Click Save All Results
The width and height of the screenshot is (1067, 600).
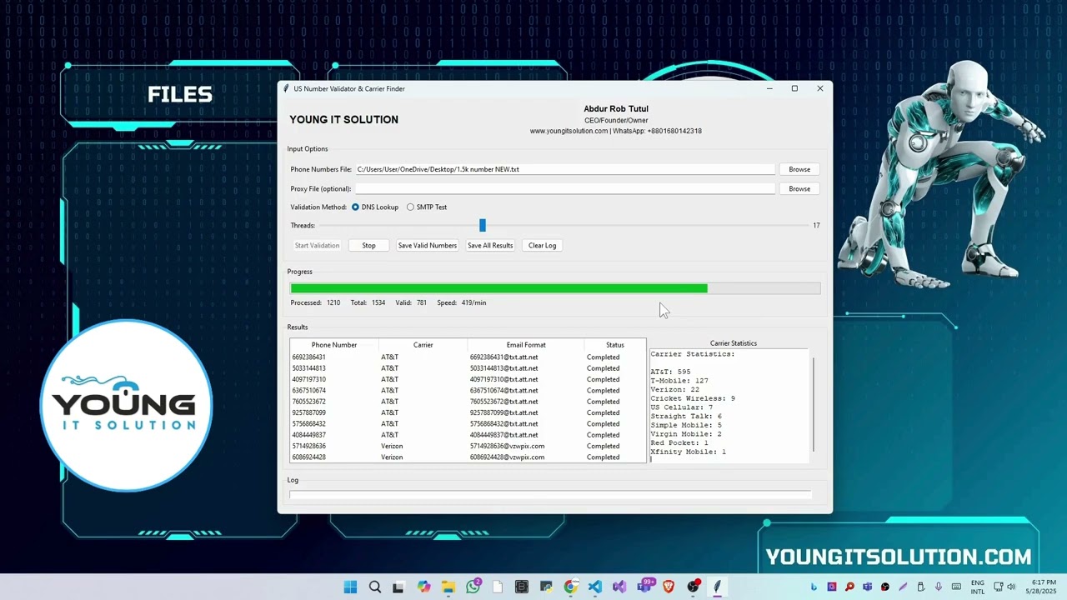pyautogui.click(x=490, y=245)
